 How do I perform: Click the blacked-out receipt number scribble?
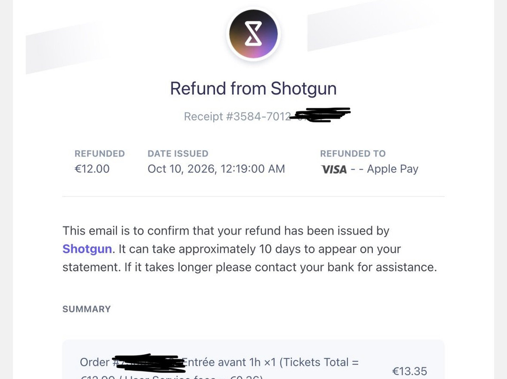click(320, 115)
